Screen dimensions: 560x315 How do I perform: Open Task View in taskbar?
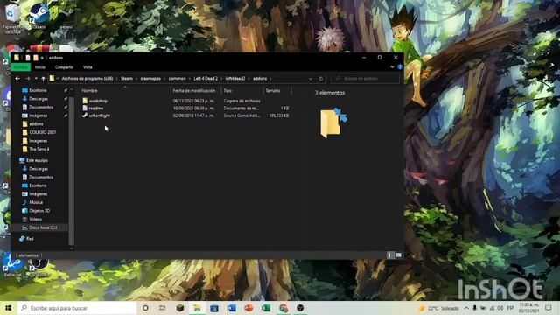click(162, 308)
